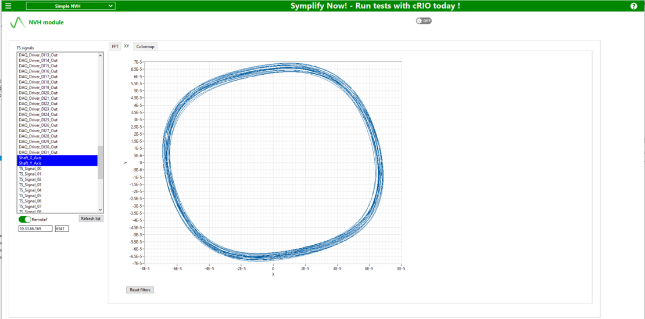The height and width of the screenshot is (319, 645).
Task: Select the XY tab
Action: (x=127, y=46)
